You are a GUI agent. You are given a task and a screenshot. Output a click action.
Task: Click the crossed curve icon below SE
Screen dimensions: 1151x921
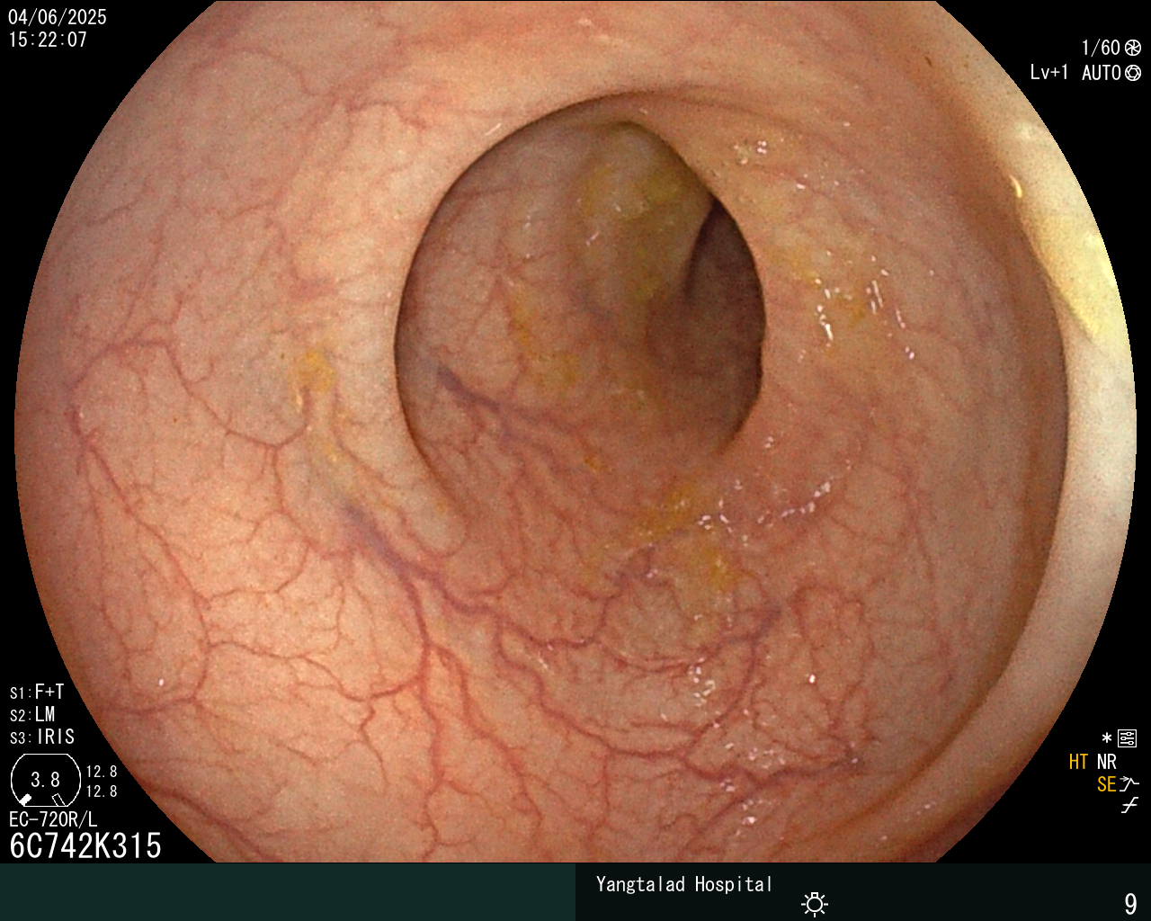tap(1129, 806)
